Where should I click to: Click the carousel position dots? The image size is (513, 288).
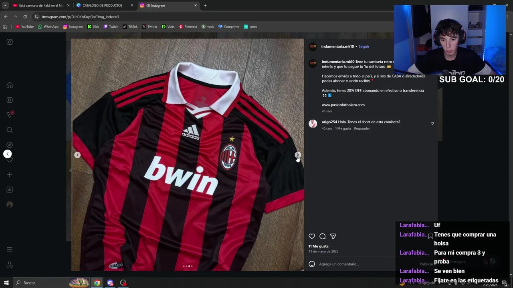(188, 266)
